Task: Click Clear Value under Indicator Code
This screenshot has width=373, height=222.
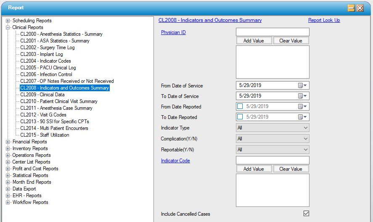Action: [291, 169]
